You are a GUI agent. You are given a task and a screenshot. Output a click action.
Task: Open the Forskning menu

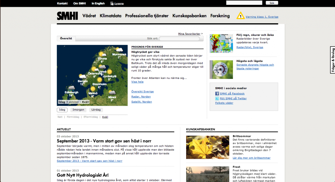click(220, 16)
